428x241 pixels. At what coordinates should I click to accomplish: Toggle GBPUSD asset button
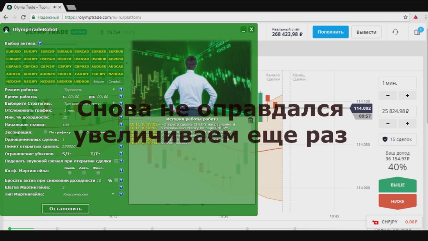click(116, 59)
